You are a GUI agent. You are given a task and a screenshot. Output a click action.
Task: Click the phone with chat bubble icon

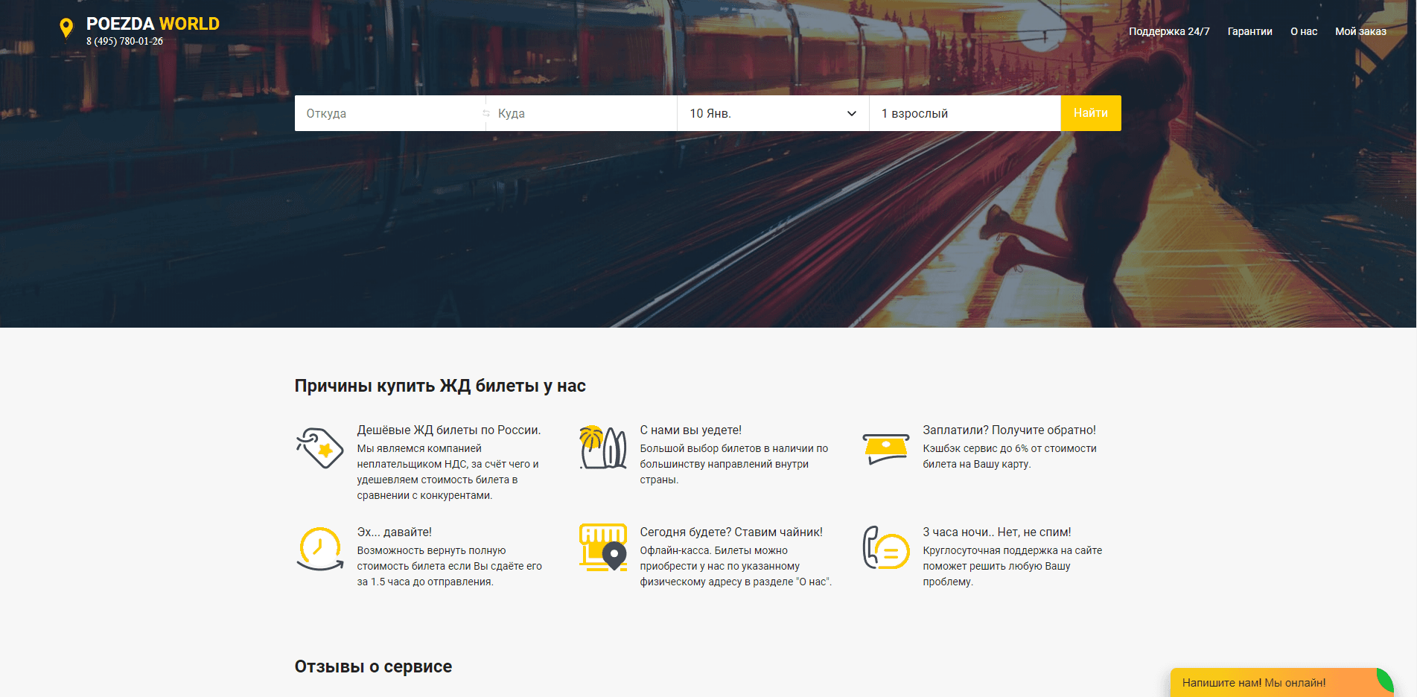[x=885, y=548]
